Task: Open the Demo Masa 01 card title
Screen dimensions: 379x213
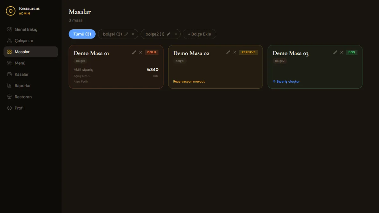Action: click(x=91, y=53)
